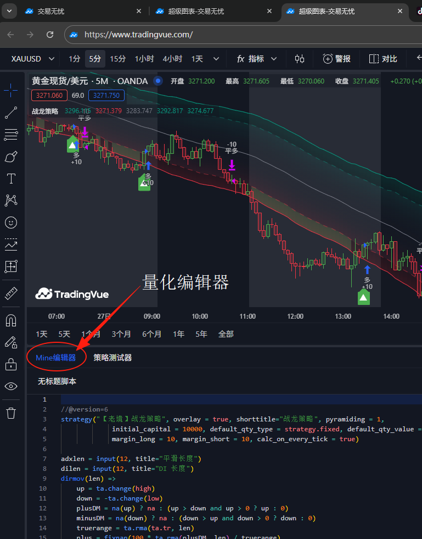Select the 1分 timeframe
Viewport: 422px width, 539px height.
point(75,59)
